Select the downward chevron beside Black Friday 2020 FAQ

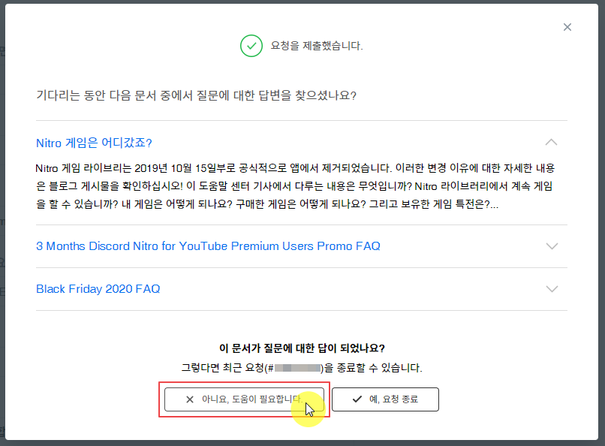[552, 288]
